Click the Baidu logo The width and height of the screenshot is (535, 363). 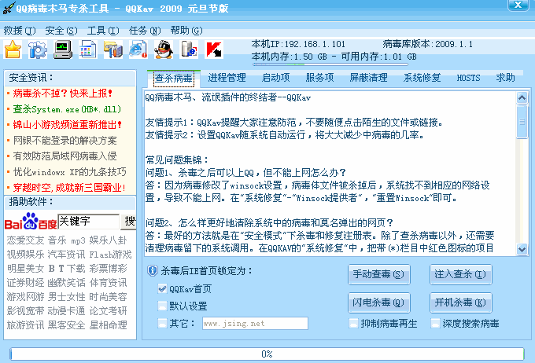31,222
